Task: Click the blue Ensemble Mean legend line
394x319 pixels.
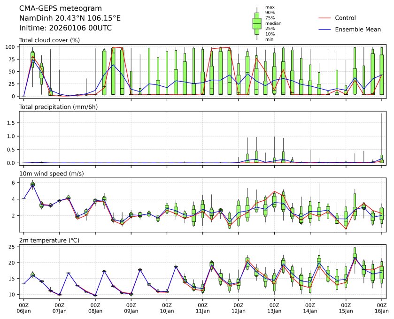Action: coord(325,30)
